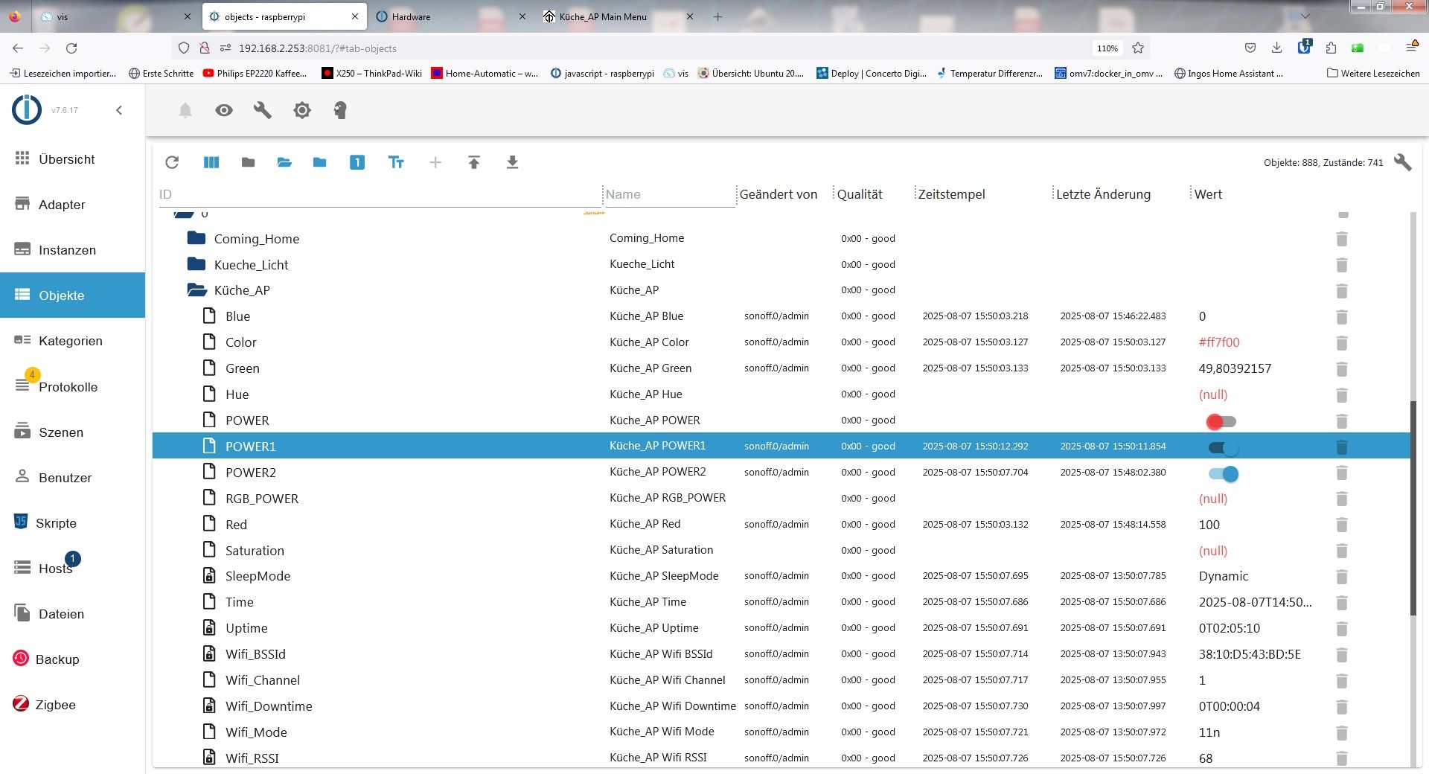Open the Firefox list all tabs dropdown
Viewport: 1429px width, 774px height.
coord(1305,16)
